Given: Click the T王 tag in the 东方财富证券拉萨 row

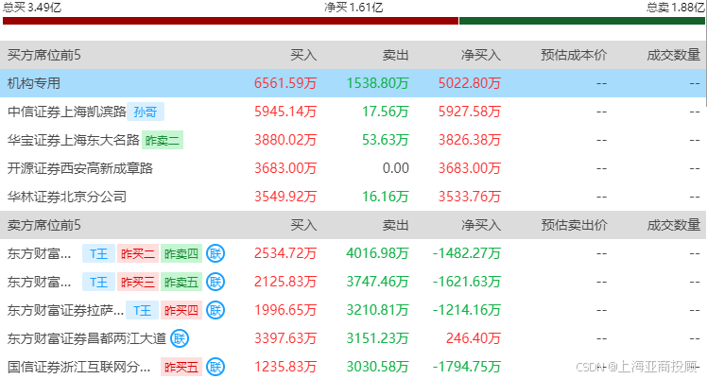Looking at the screenshot, I should click(142, 311).
